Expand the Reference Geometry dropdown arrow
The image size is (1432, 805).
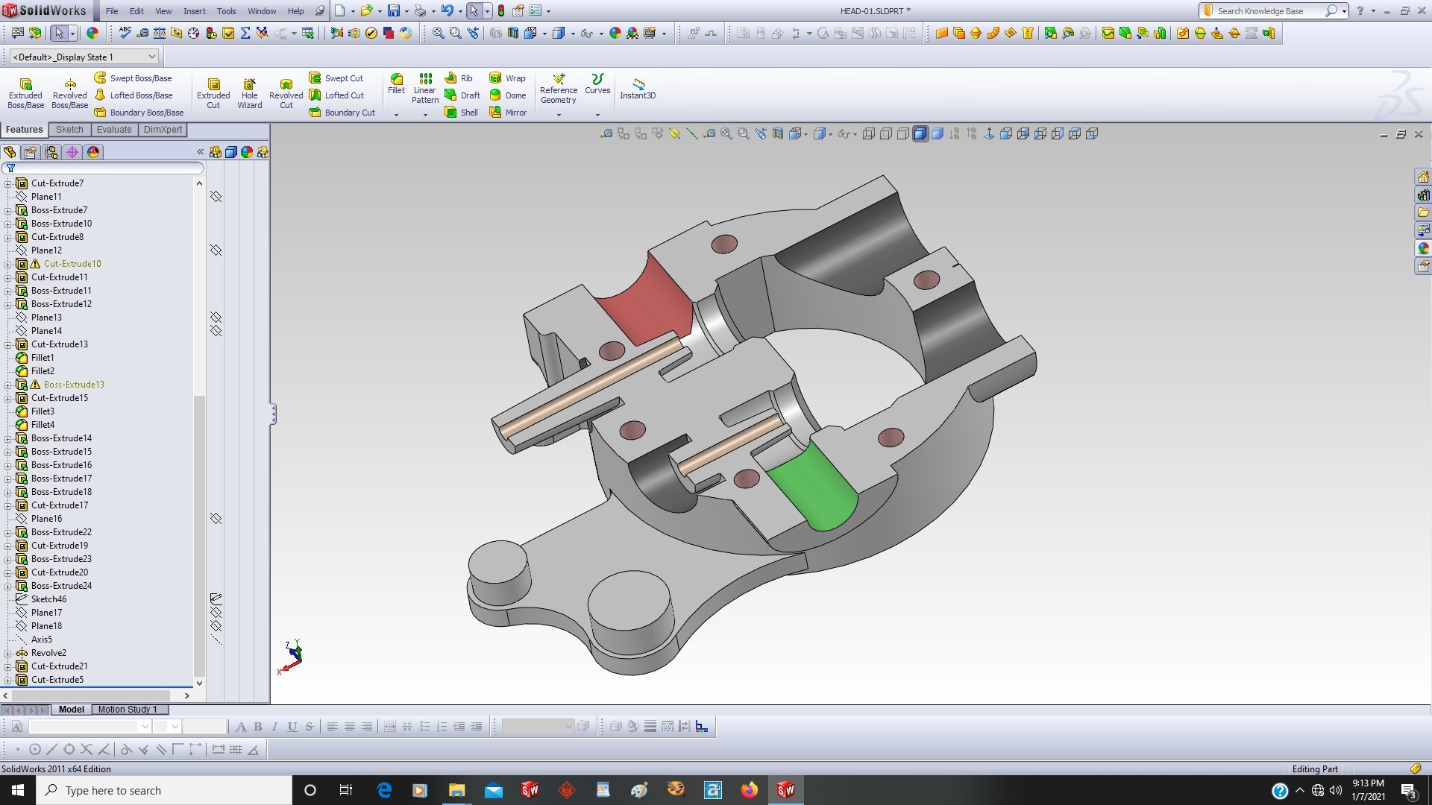[559, 115]
